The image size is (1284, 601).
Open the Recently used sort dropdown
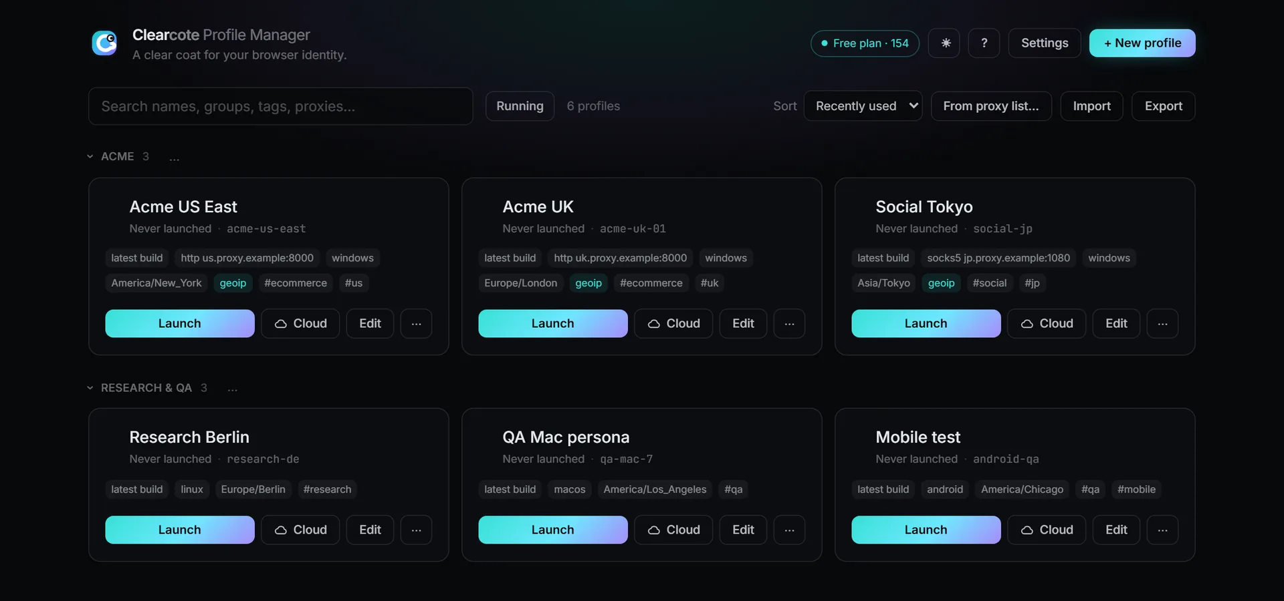[863, 106]
